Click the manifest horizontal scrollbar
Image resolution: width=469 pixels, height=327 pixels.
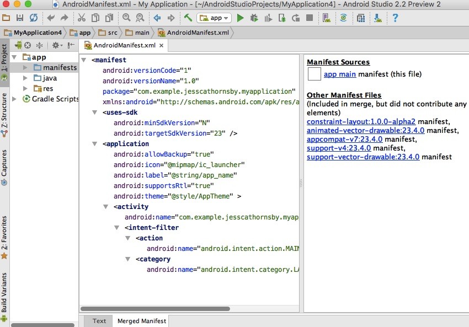[155, 309]
